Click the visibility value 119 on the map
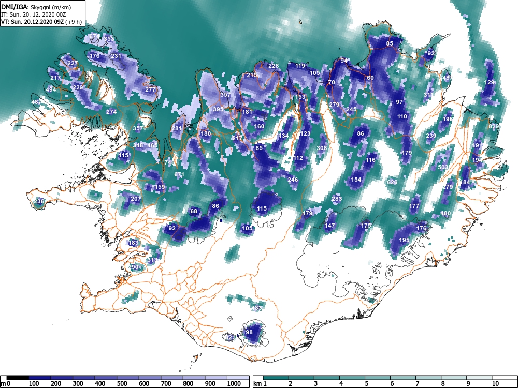 click(x=300, y=66)
